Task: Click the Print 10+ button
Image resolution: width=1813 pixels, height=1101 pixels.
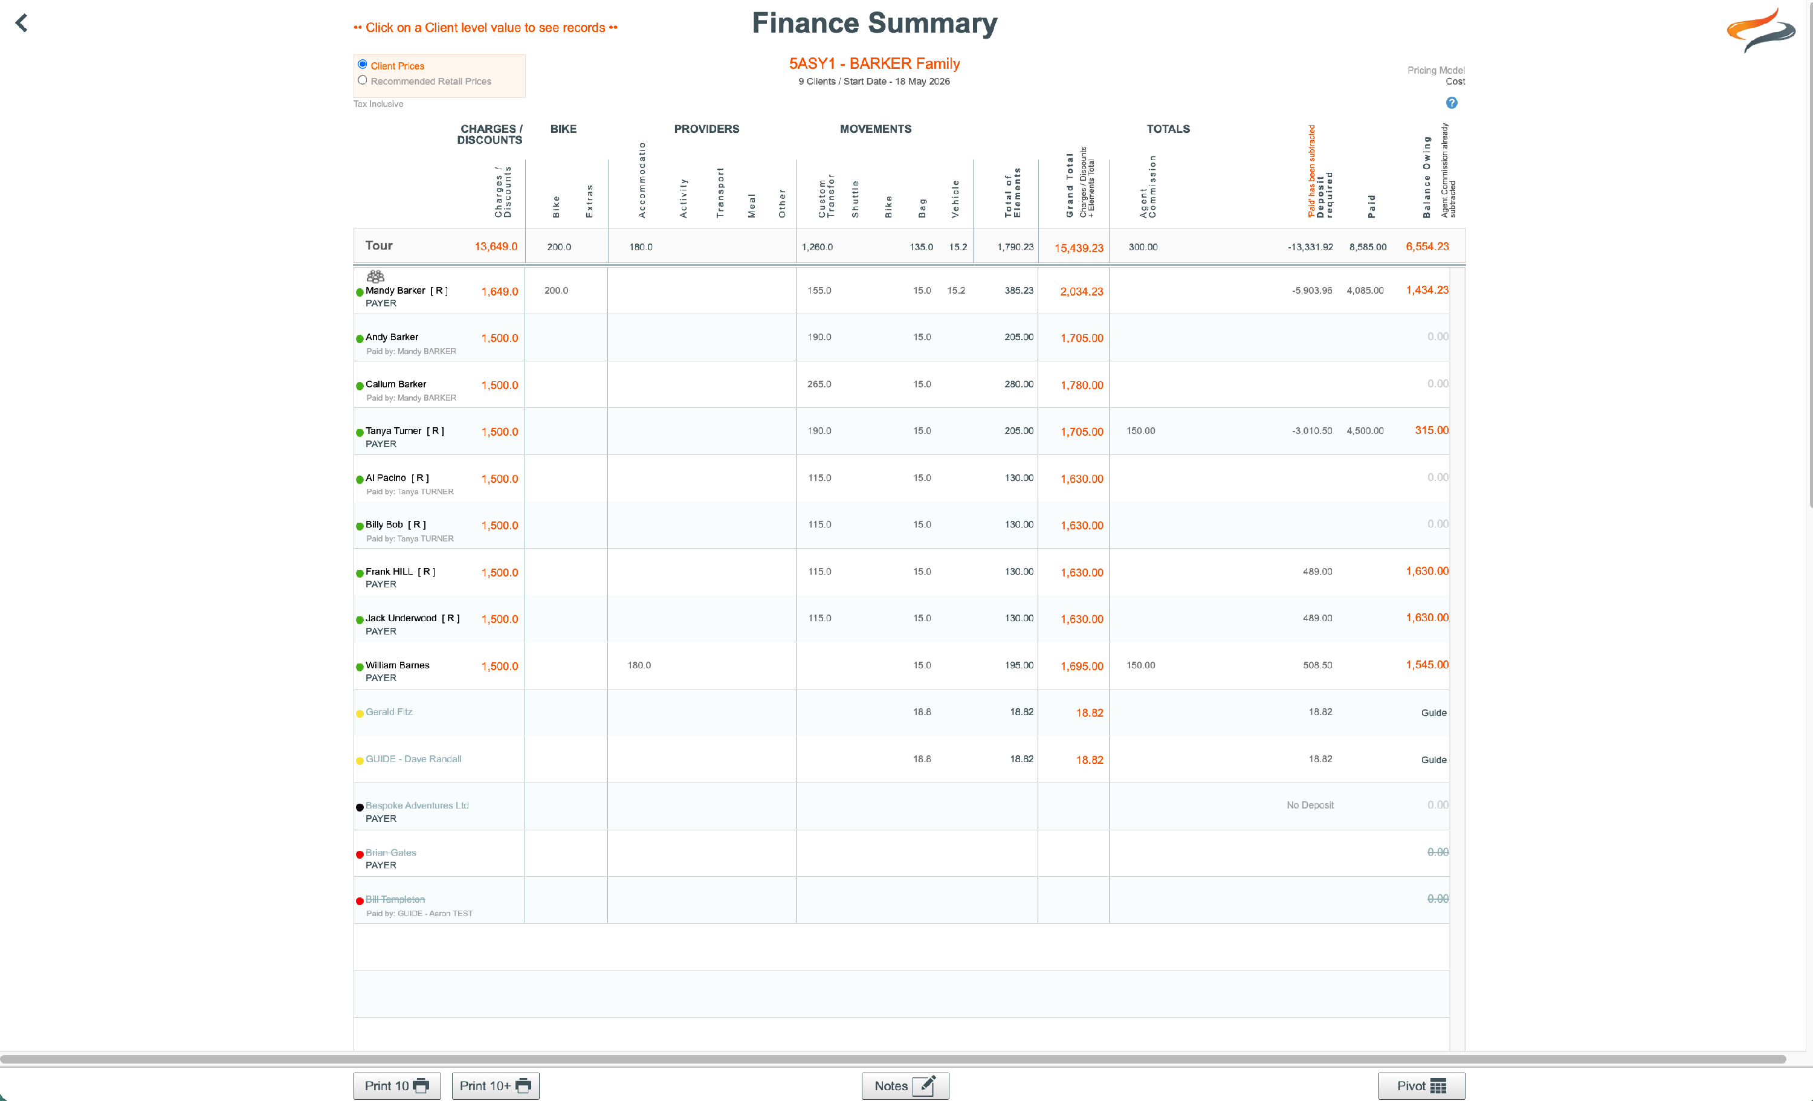Action: coord(495,1085)
